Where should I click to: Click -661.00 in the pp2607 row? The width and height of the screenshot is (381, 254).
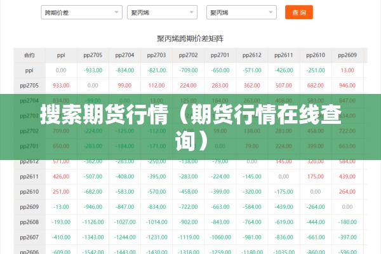click(316, 237)
